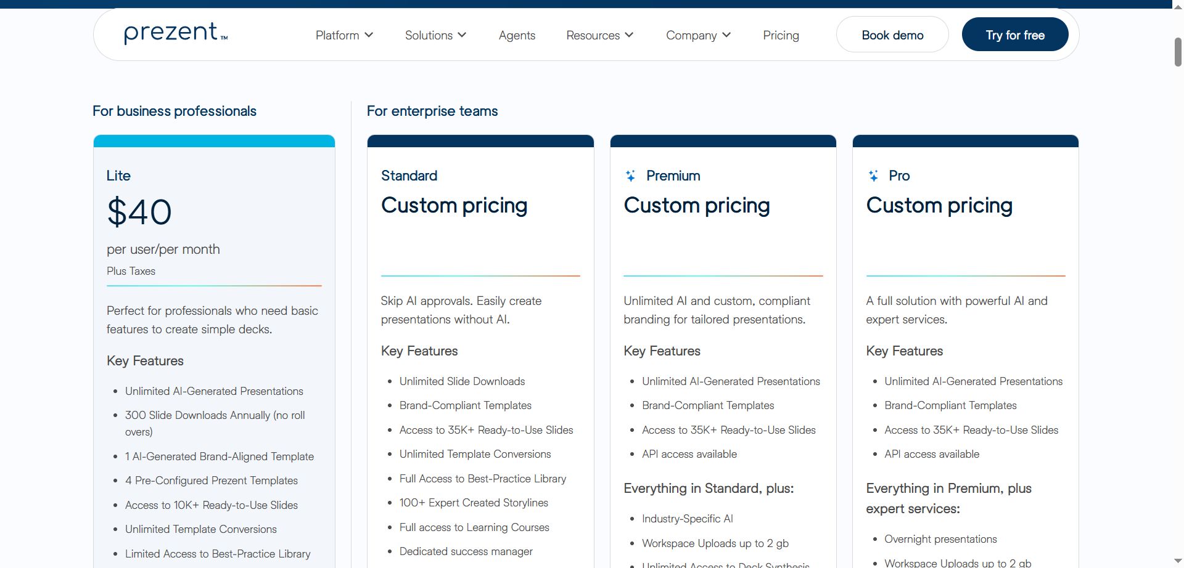Click the Pro plan title
The height and width of the screenshot is (568, 1184).
[x=899, y=176]
